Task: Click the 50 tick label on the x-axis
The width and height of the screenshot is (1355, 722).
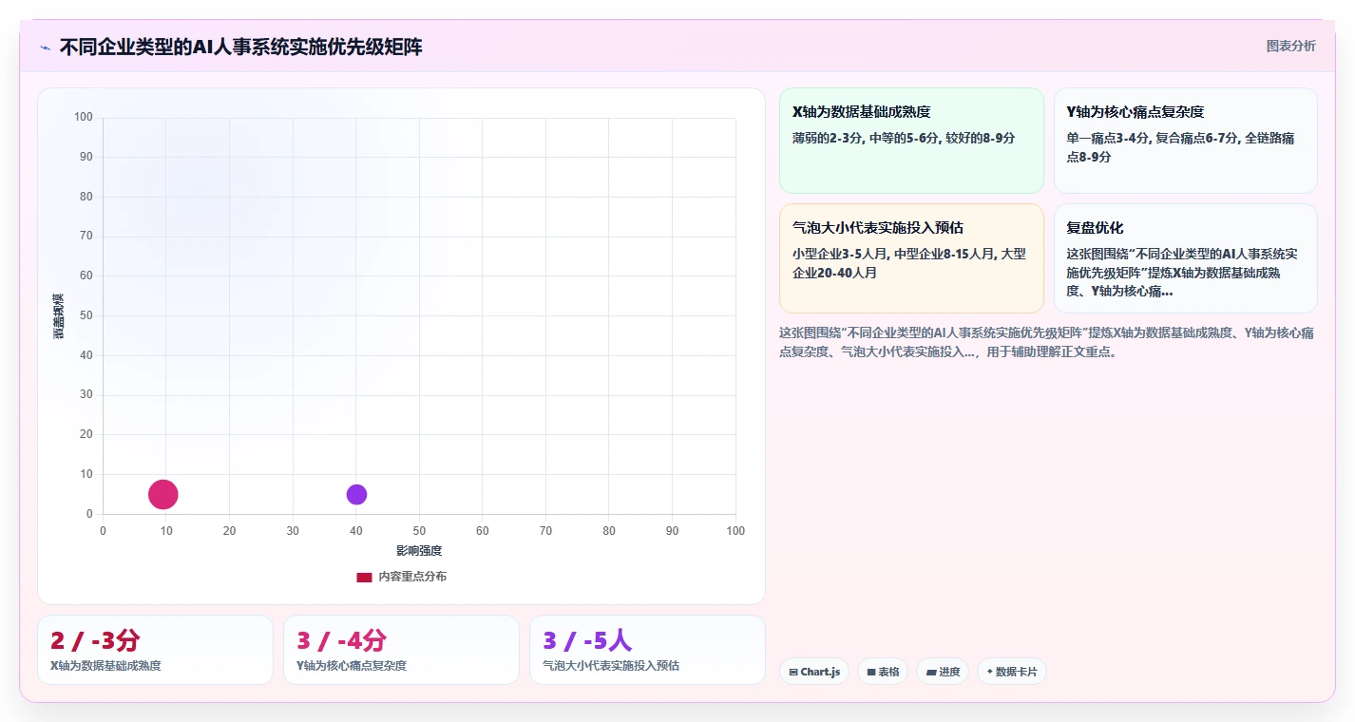Action: point(419,531)
